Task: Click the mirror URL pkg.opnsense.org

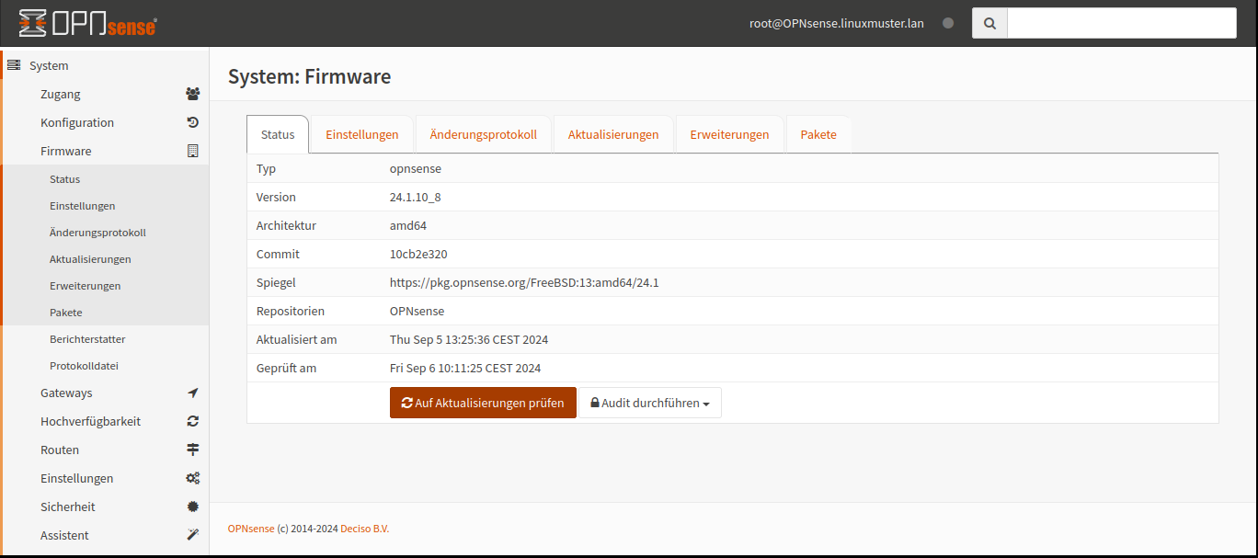Action: point(524,283)
